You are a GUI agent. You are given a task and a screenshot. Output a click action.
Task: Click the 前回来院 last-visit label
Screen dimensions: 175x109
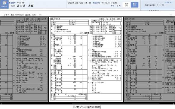pyautogui.click(x=97, y=3)
